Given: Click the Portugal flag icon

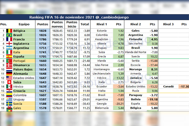Looking at the screenshot, I should pos(9,61).
